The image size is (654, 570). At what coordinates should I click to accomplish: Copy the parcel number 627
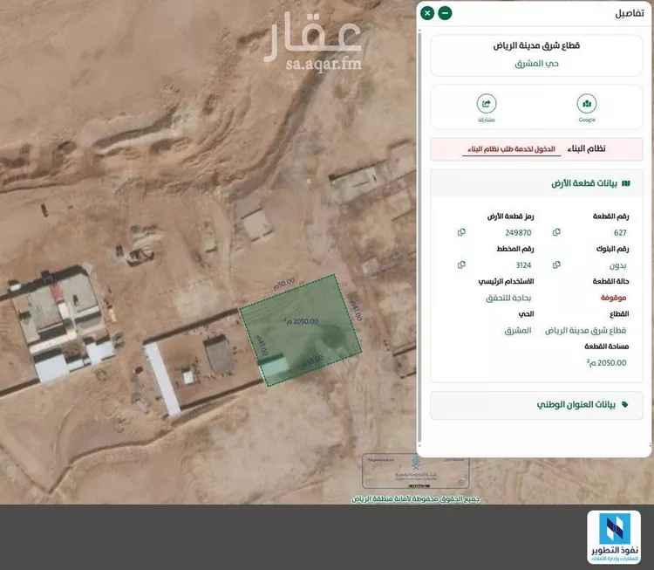tap(556, 232)
